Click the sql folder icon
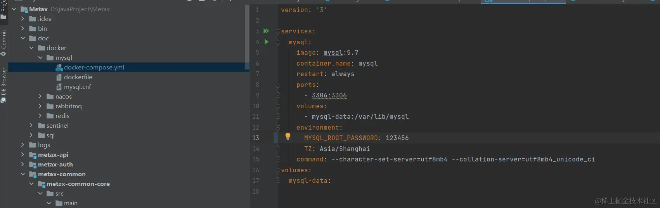 click(x=42, y=135)
